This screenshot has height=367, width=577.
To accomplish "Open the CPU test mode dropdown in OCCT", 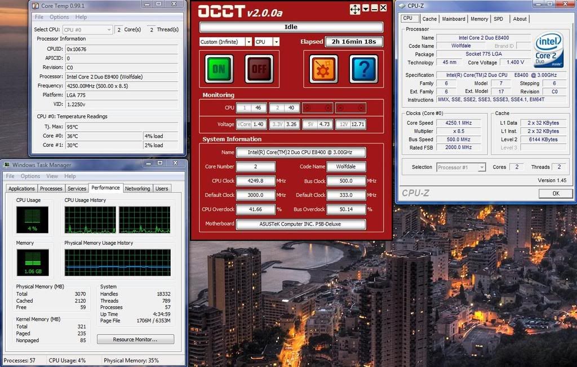I will pos(276,42).
